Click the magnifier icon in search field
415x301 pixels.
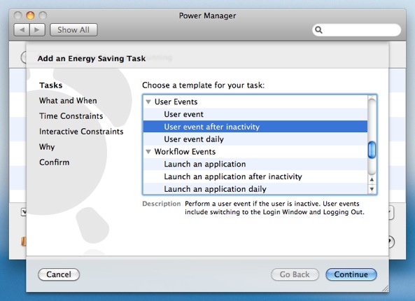[318, 30]
